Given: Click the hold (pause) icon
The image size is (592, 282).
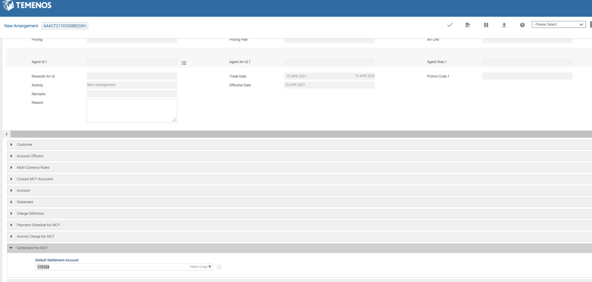Looking at the screenshot, I should 486,25.
